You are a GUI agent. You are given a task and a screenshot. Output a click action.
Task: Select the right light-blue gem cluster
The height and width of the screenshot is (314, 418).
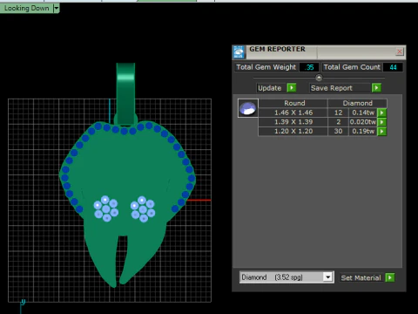click(x=143, y=209)
